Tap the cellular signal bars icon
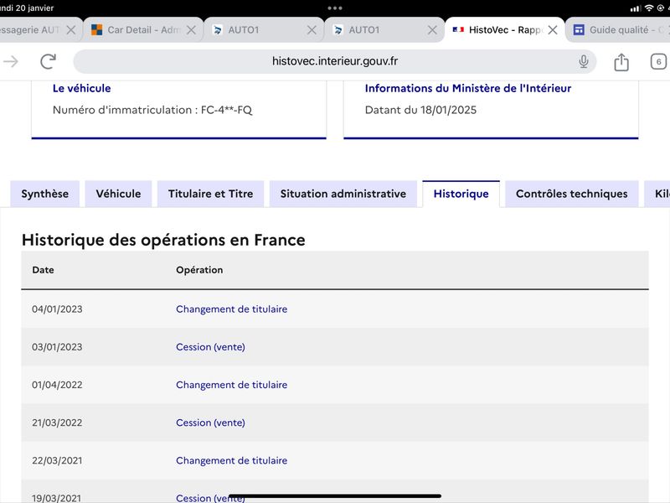The width and height of the screenshot is (670, 503). coord(636,8)
